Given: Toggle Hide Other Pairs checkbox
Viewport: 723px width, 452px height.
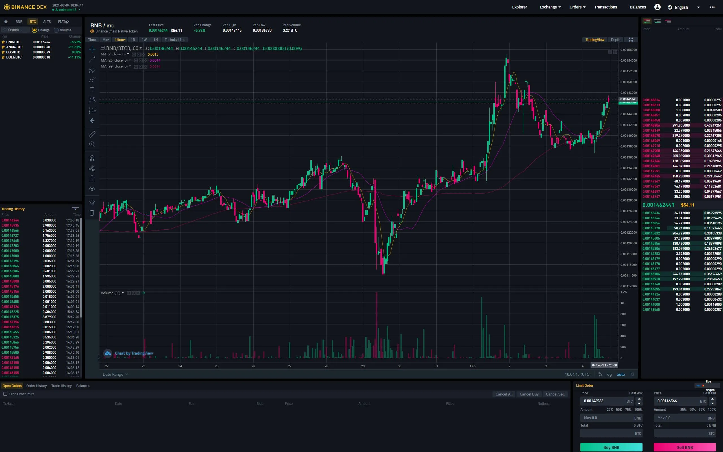Looking at the screenshot, I should [5, 394].
